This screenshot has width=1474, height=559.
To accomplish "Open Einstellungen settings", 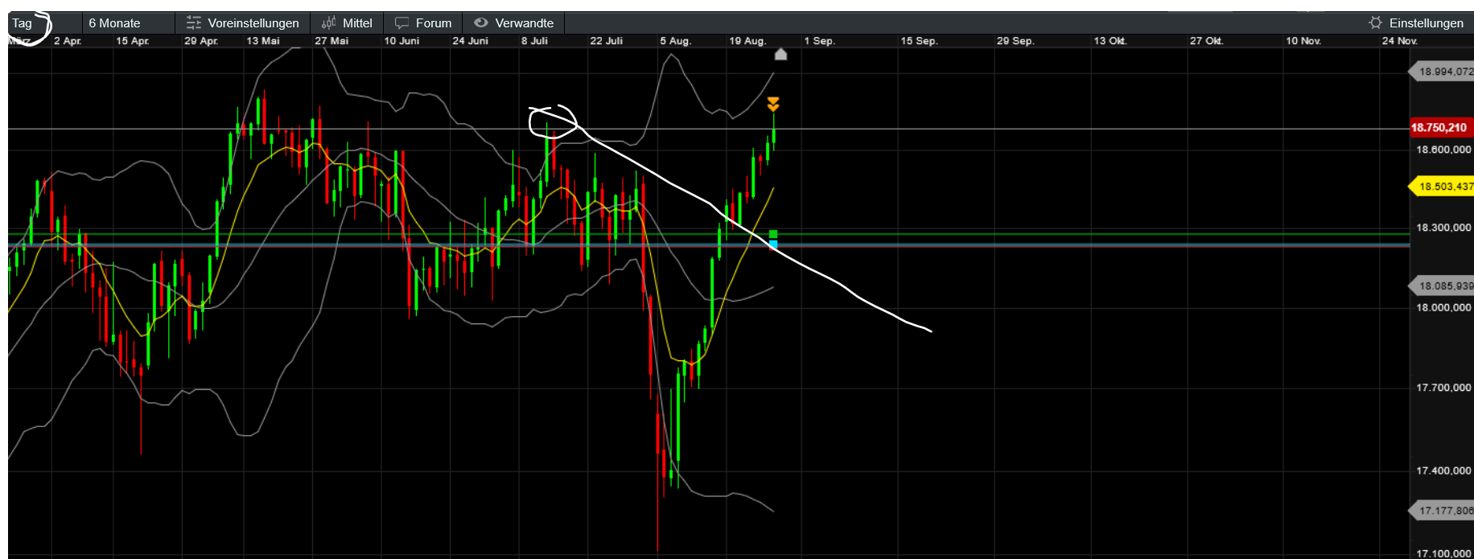I will click(1427, 23).
